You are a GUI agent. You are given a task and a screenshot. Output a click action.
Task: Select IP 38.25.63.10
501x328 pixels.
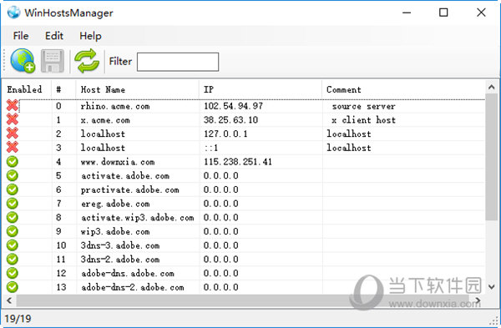point(230,120)
